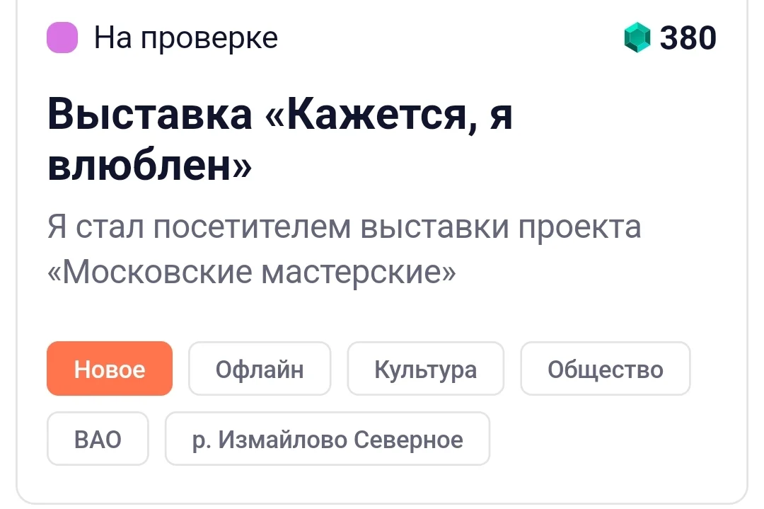
Task: Click the purple status indicator square
Action: [x=62, y=38]
